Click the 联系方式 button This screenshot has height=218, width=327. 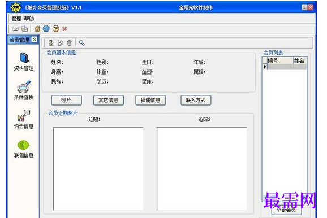click(x=196, y=101)
